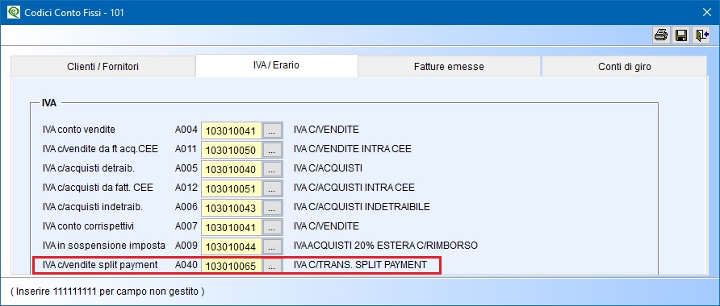Open the Conti di giro tab
Image resolution: width=720 pixels, height=306 pixels.
pos(625,66)
